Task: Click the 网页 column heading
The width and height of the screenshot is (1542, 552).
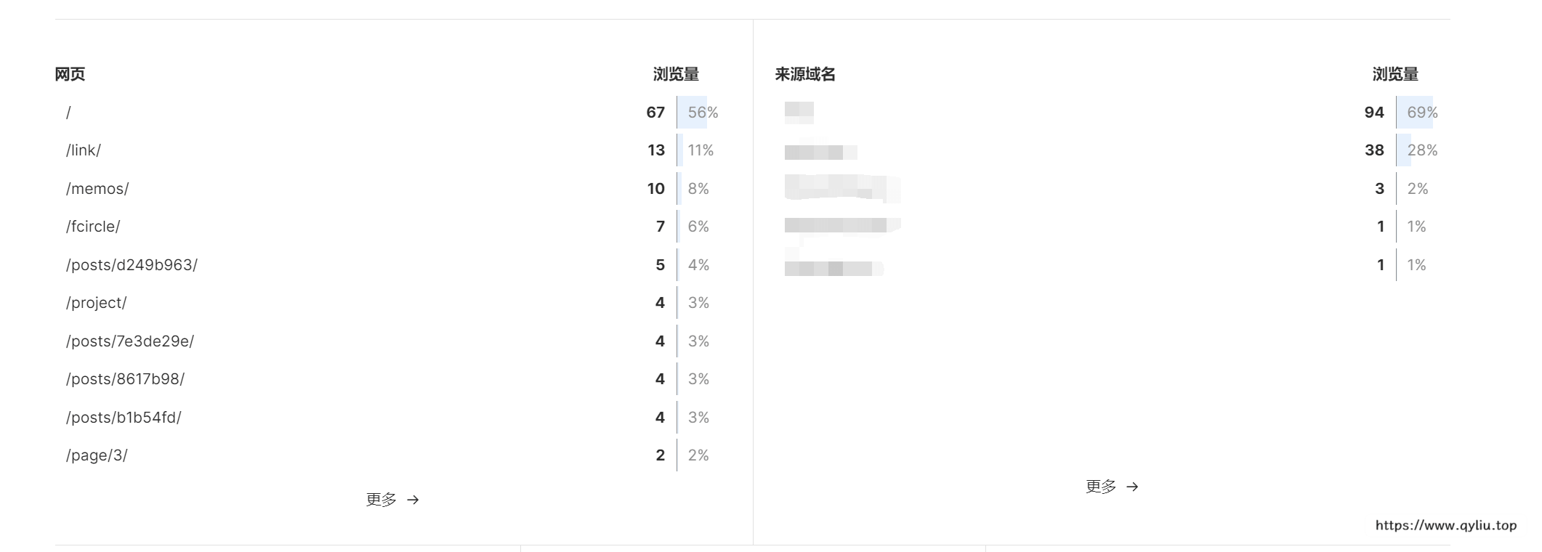Action: (70, 74)
